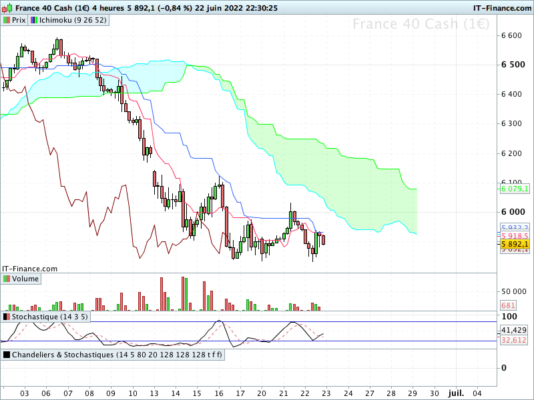The image size is (534, 400).
Task: Open the IT-Finance.com link at top right
Action: [x=502, y=8]
